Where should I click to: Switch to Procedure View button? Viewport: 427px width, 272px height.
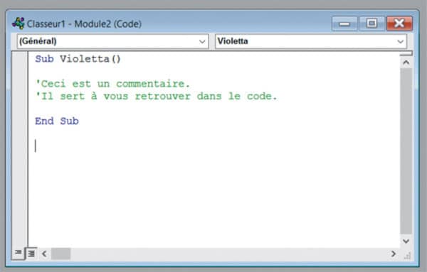pos(19,253)
